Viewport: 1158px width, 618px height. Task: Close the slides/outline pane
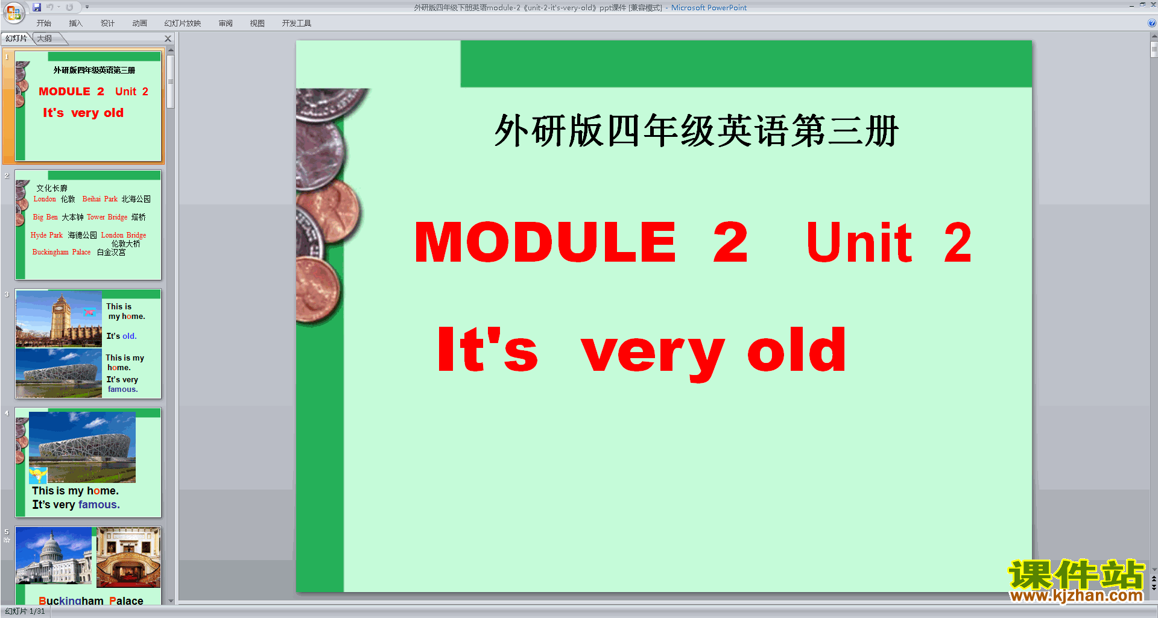point(168,39)
